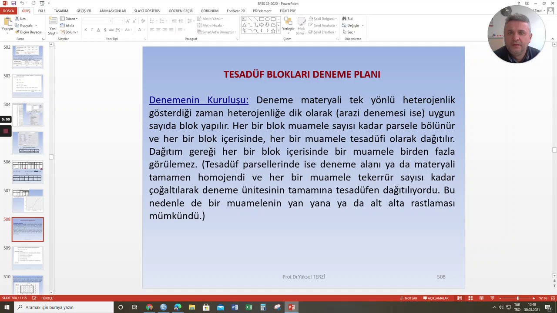Open the DOSYA file menu

[8, 11]
